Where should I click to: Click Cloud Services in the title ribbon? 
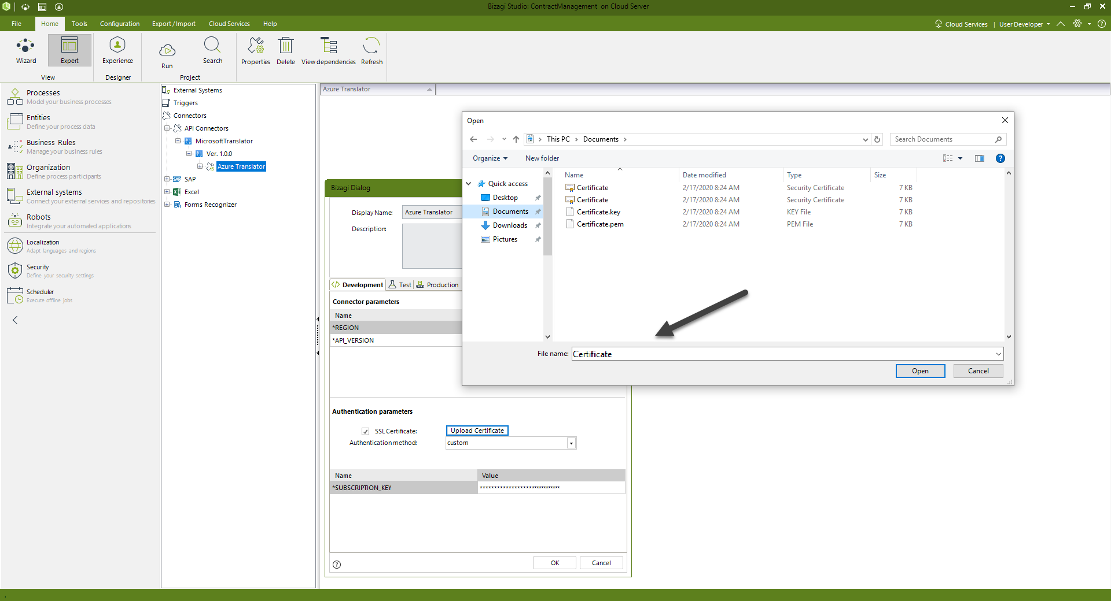click(961, 24)
